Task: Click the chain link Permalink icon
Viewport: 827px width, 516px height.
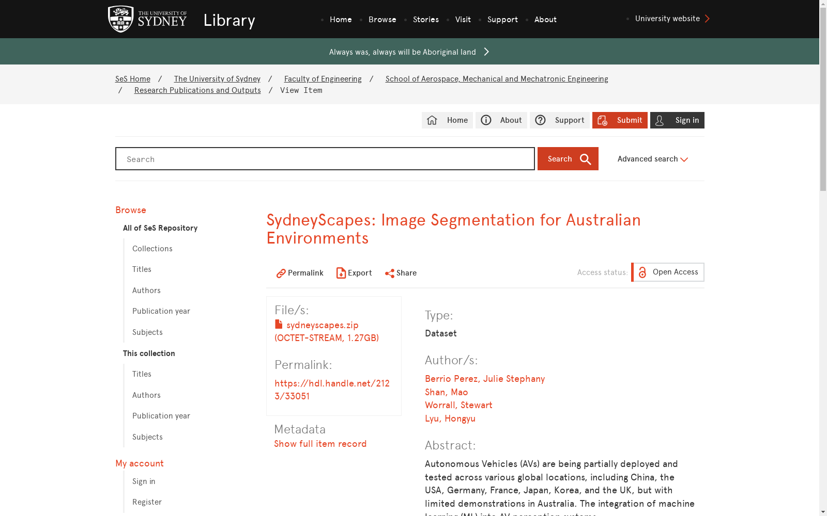Action: point(281,273)
